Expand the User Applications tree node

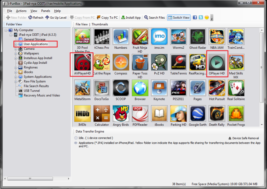click(x=16, y=44)
